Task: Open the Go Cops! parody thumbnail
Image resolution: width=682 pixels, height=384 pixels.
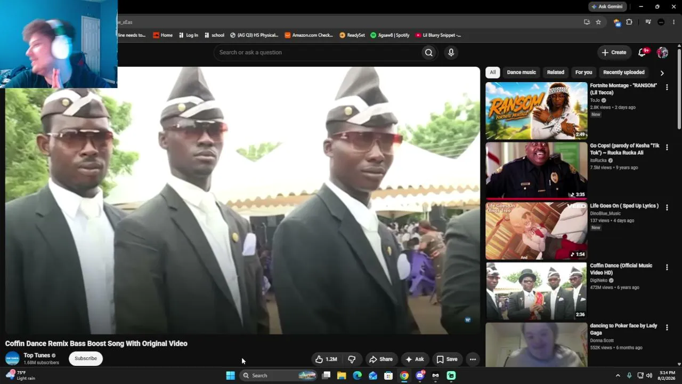Action: click(536, 171)
